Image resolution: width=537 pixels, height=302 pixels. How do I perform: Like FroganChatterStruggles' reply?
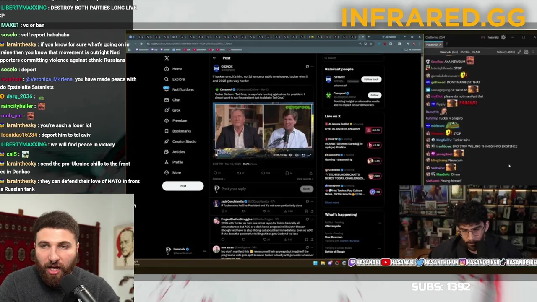pos(265,240)
